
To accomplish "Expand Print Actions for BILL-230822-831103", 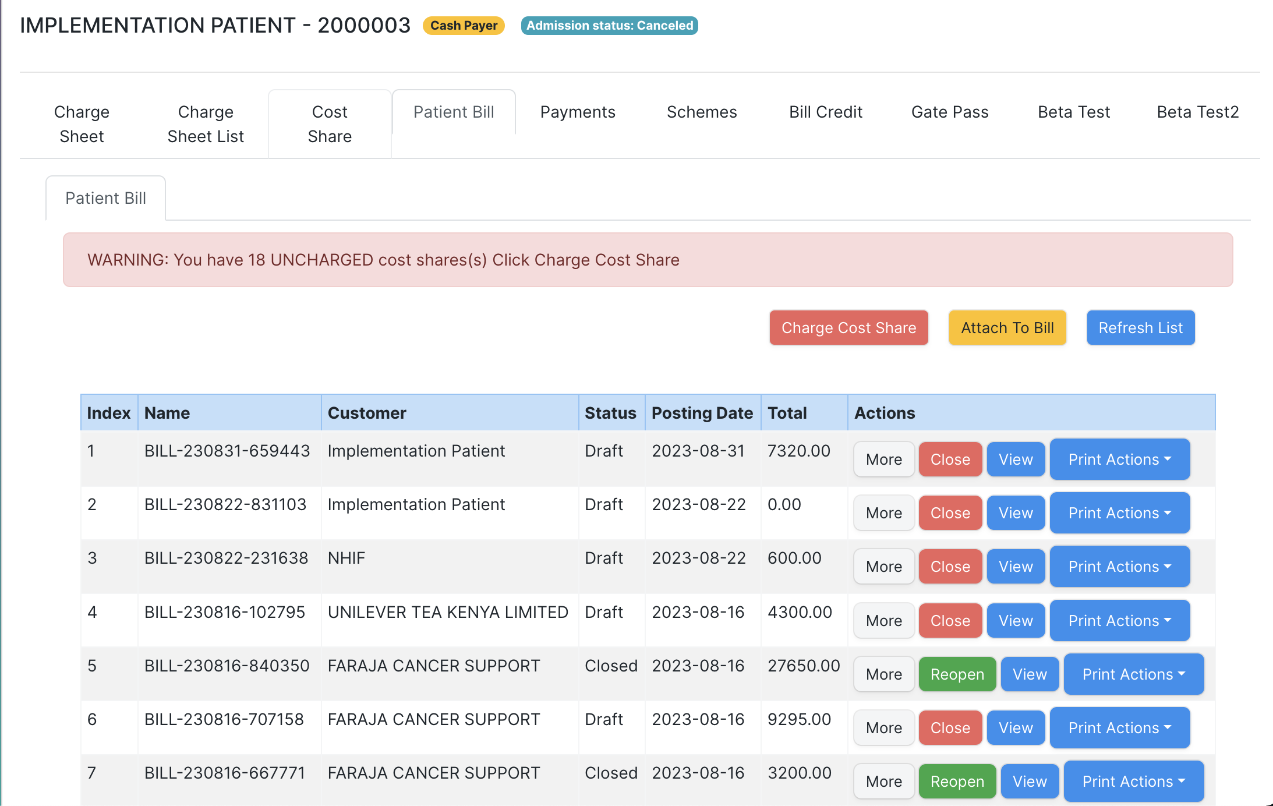I will [1120, 513].
